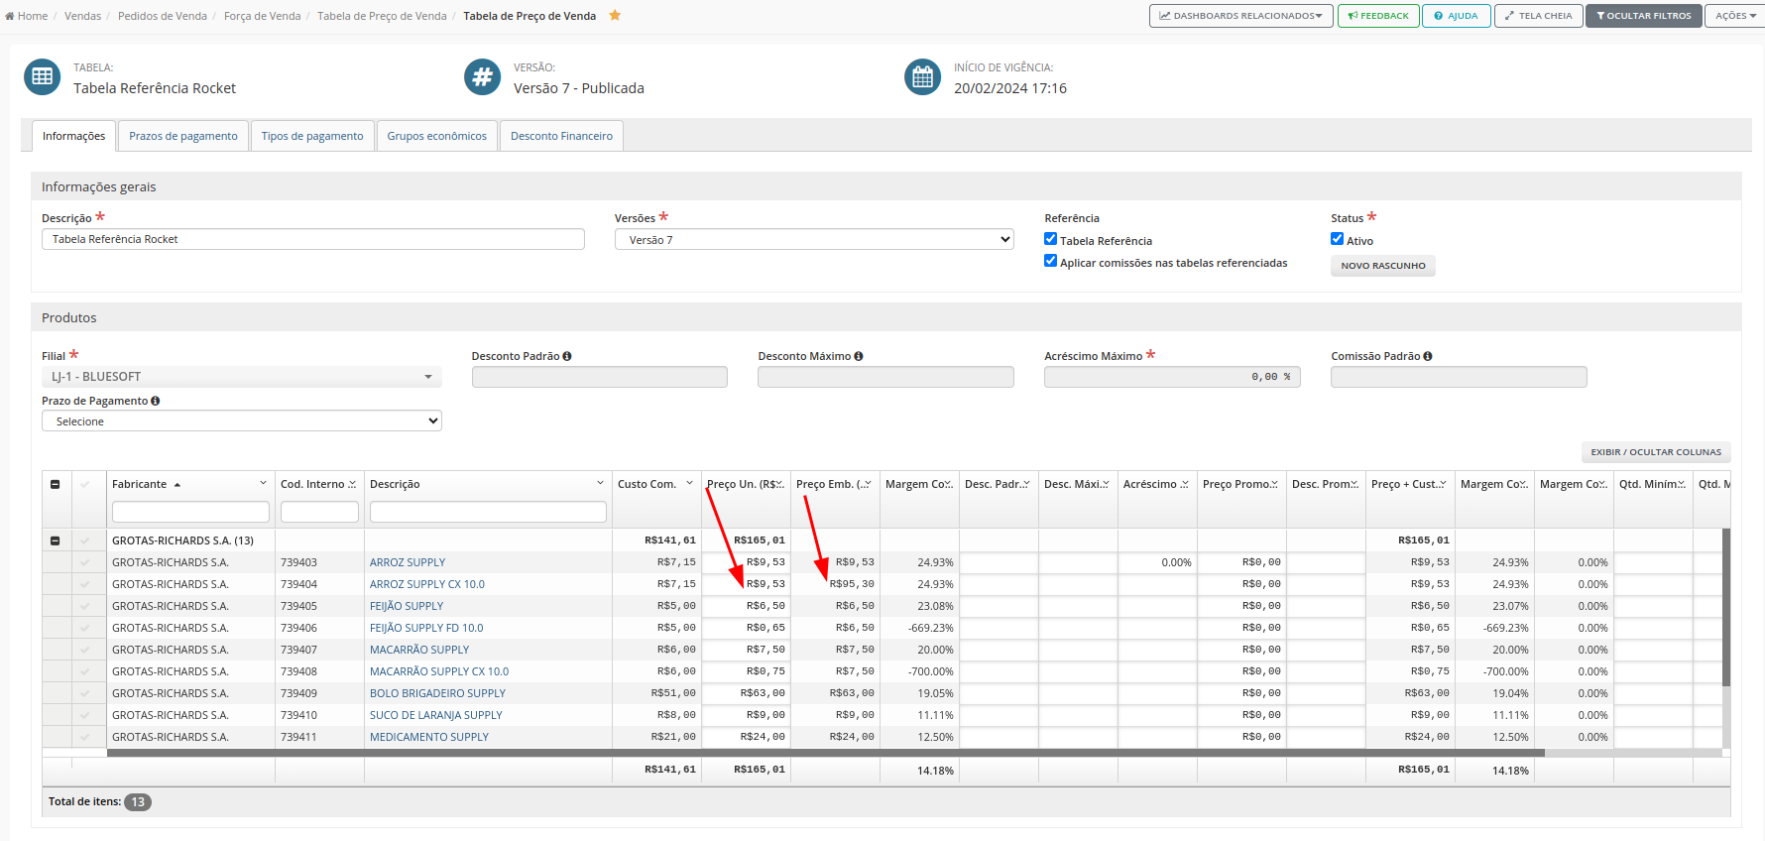This screenshot has height=841, width=1765.
Task: Open the Filial LJ-1 BLUESOFT dropdown
Action: pyautogui.click(x=241, y=377)
